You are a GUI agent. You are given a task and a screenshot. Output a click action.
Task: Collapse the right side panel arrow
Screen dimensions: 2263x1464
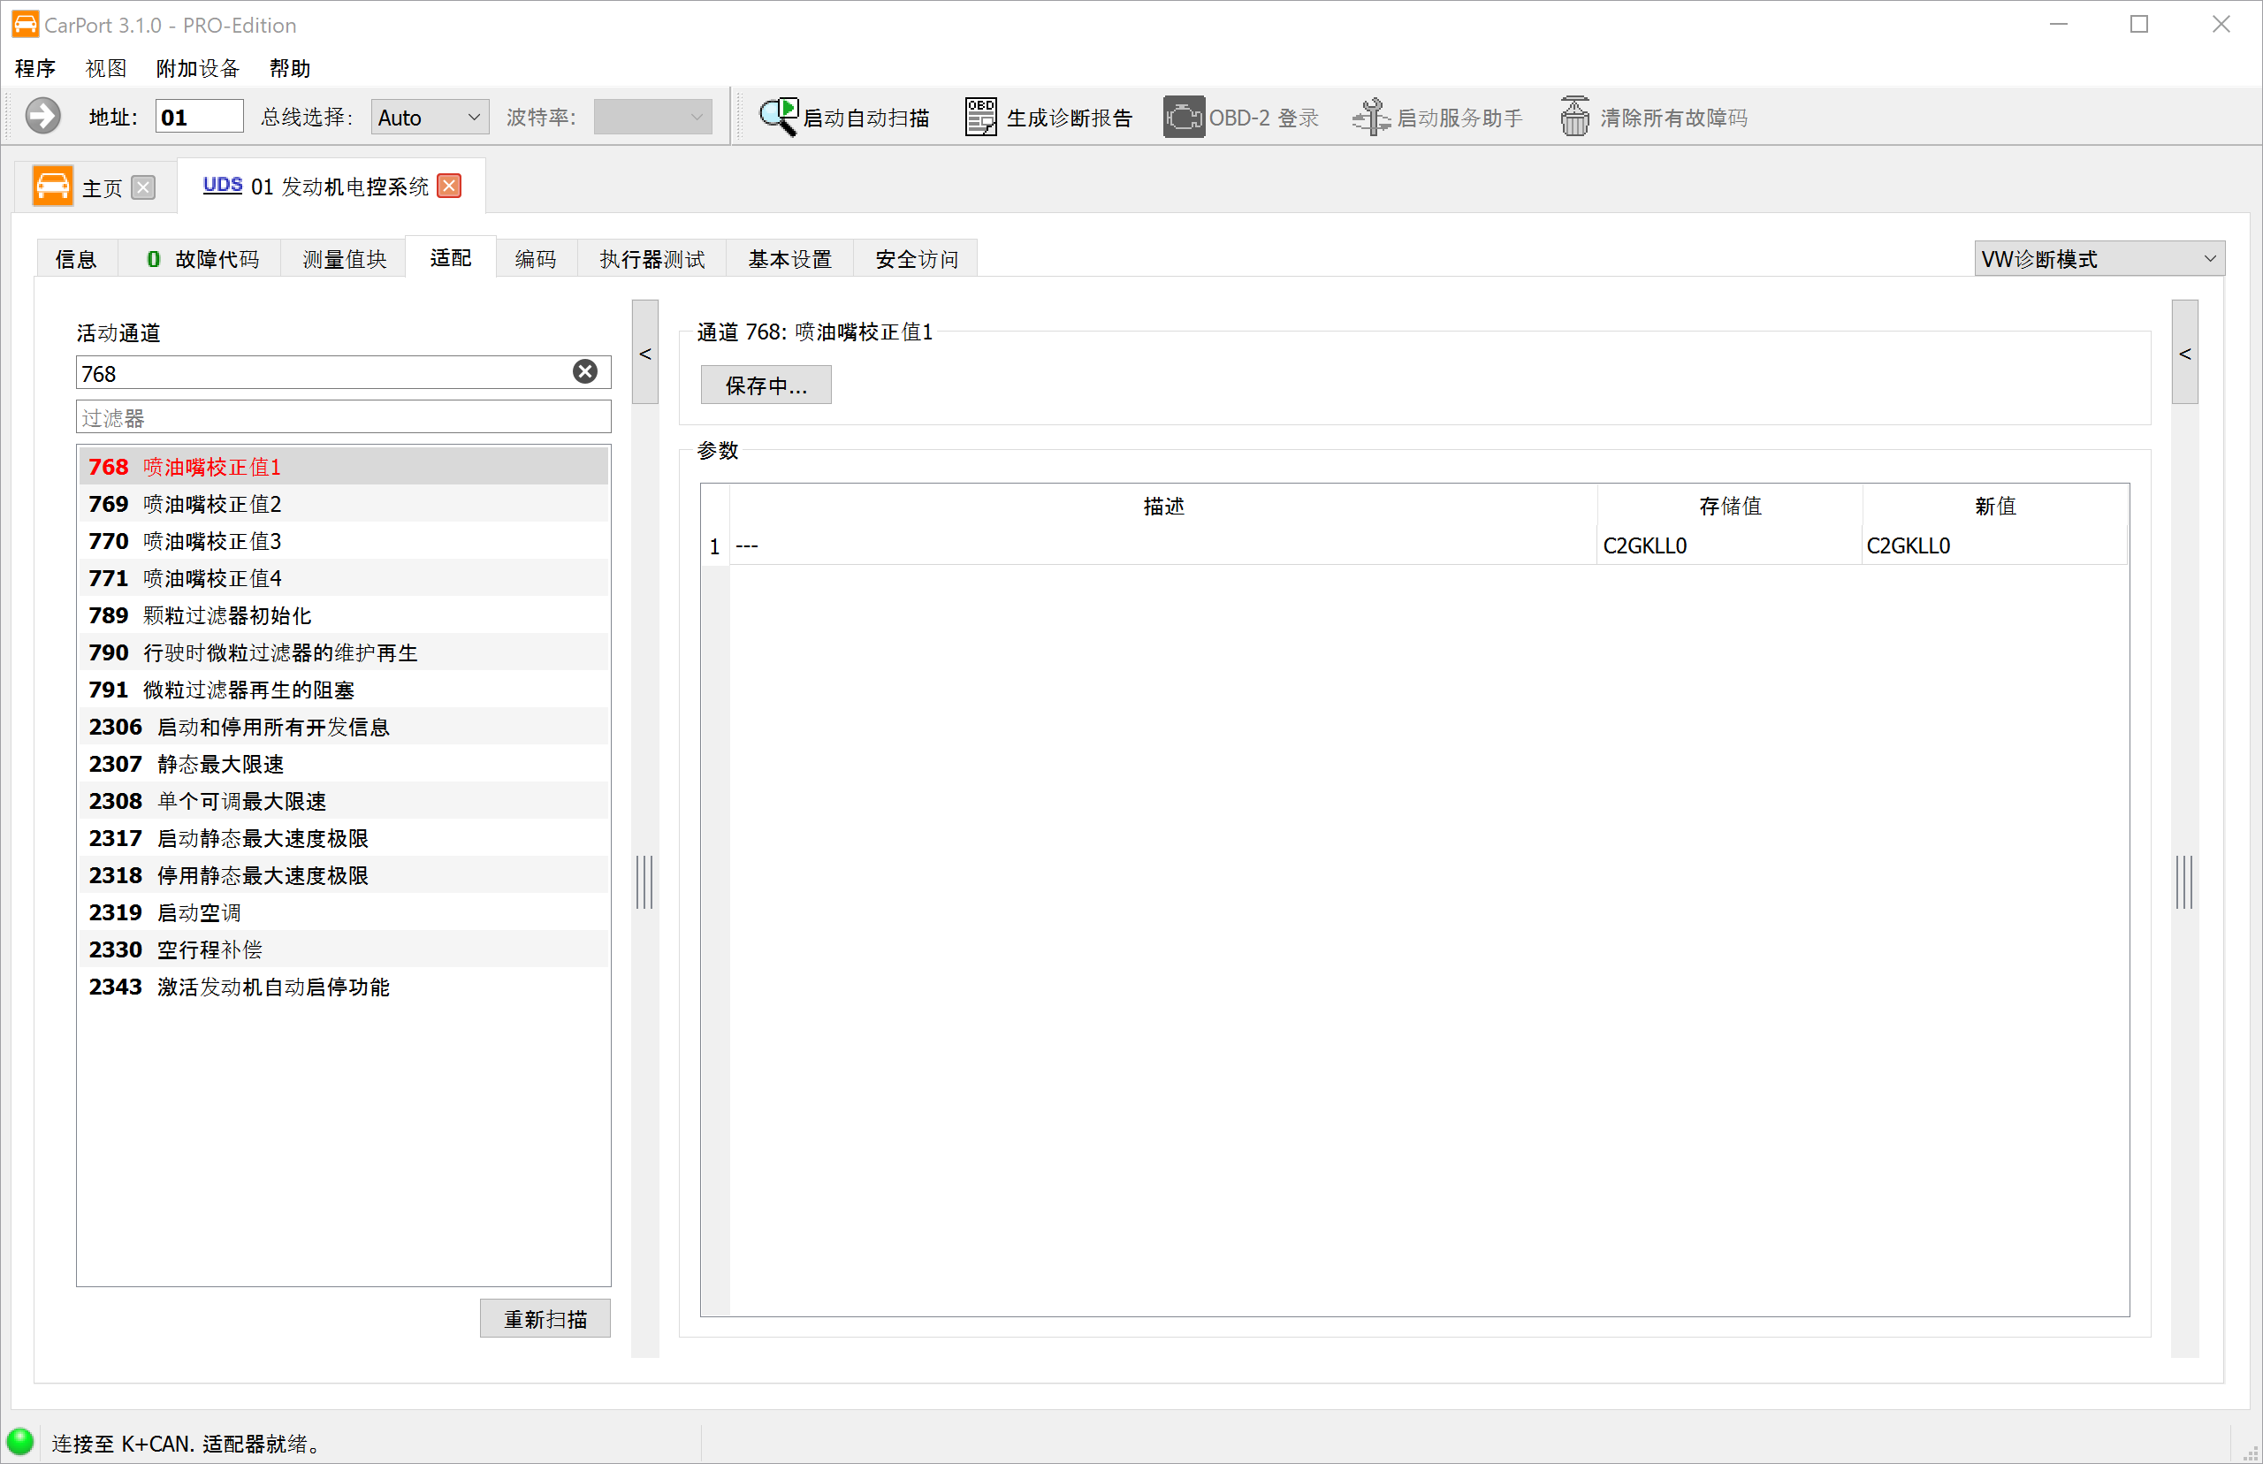[2184, 354]
